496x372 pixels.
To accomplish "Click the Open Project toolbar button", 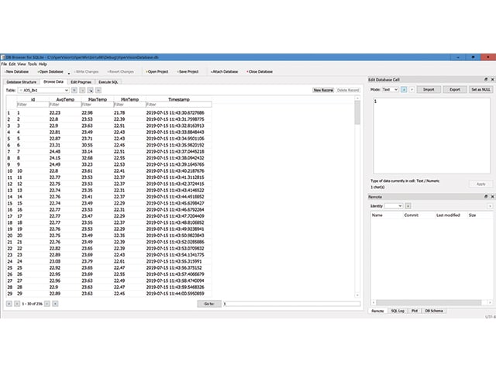I will tap(157, 72).
